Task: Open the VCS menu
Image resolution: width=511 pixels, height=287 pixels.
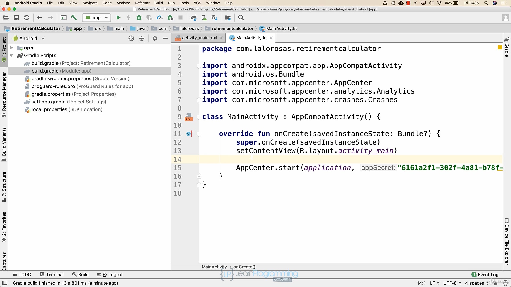Action: point(197,3)
